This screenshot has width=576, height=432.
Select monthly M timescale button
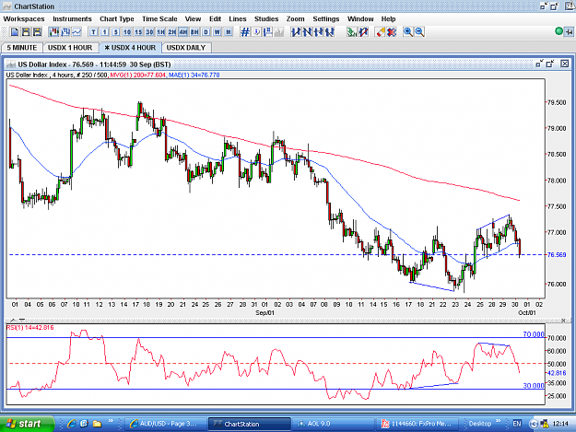[x=229, y=32]
